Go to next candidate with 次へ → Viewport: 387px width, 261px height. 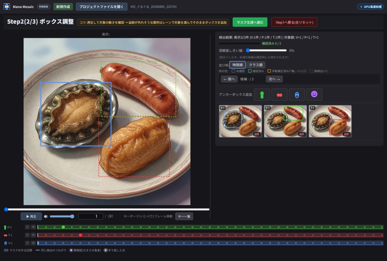pos(274,79)
